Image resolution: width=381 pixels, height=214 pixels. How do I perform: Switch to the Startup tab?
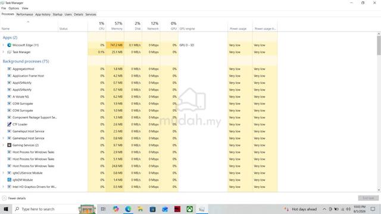(x=58, y=14)
